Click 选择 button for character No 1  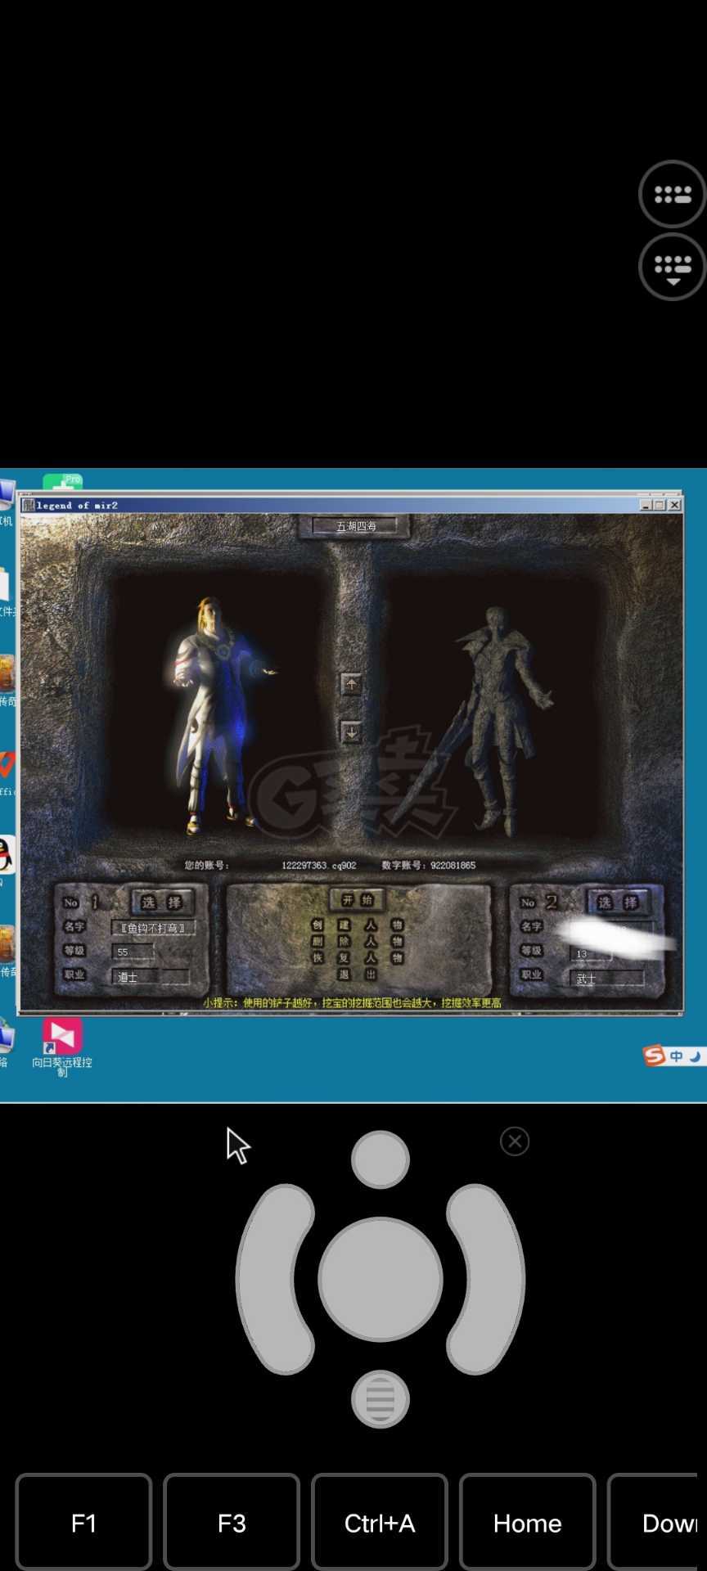point(162,903)
